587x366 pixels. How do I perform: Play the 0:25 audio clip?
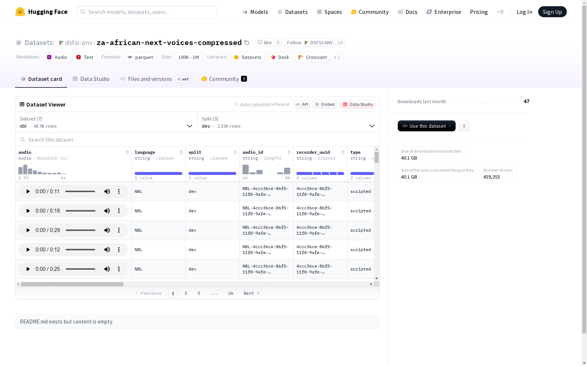tap(28, 269)
